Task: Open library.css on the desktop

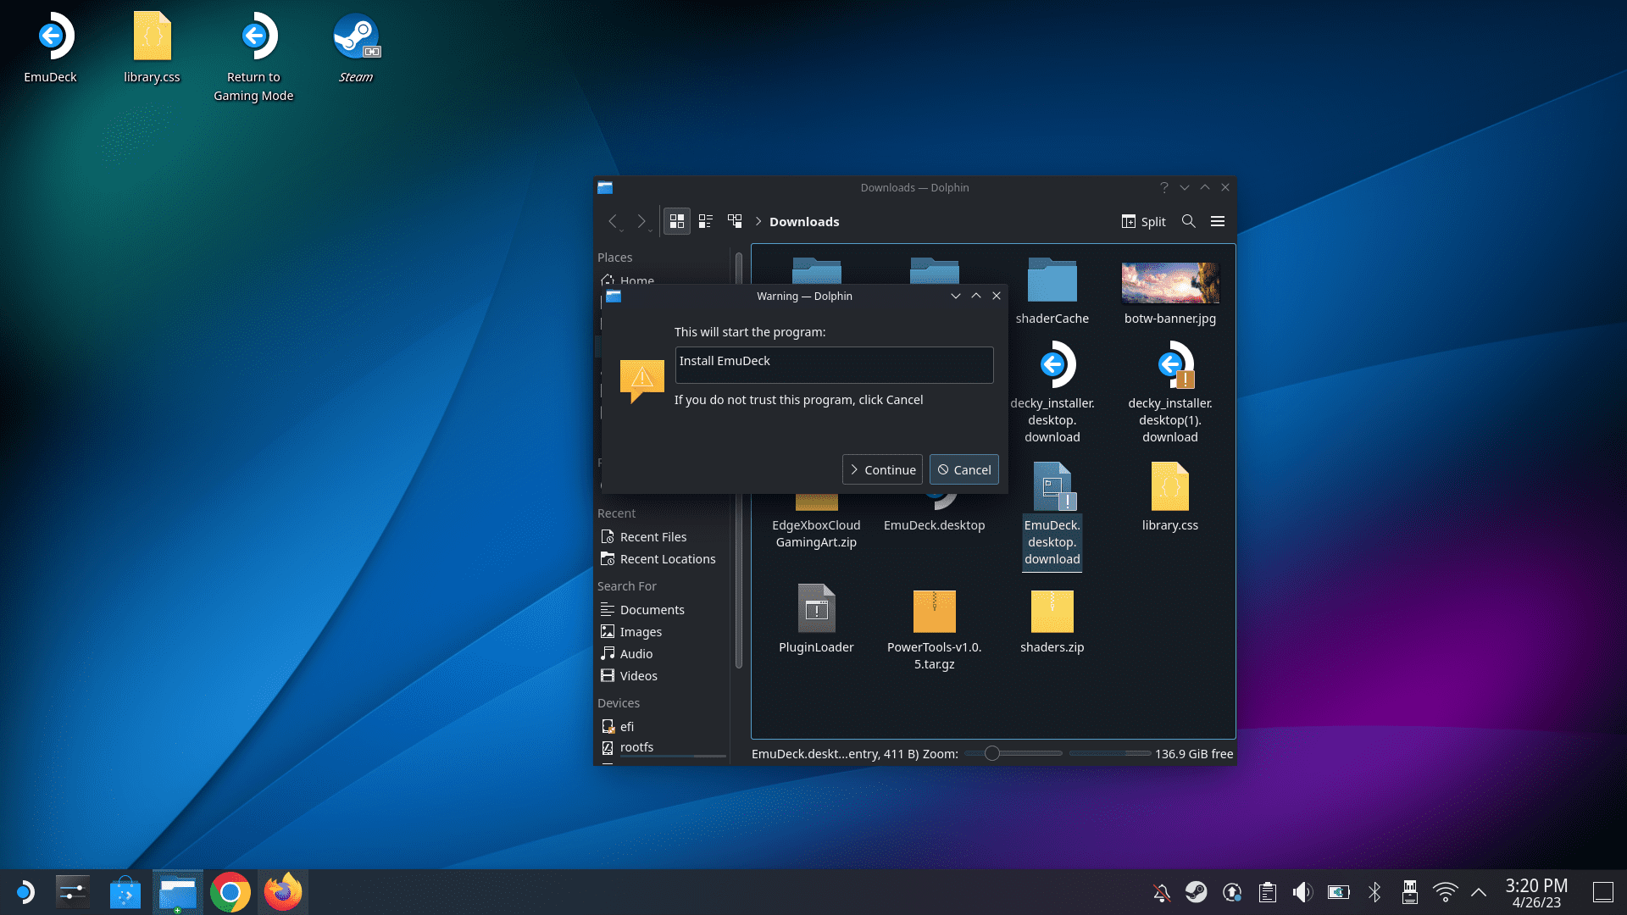Action: [152, 48]
